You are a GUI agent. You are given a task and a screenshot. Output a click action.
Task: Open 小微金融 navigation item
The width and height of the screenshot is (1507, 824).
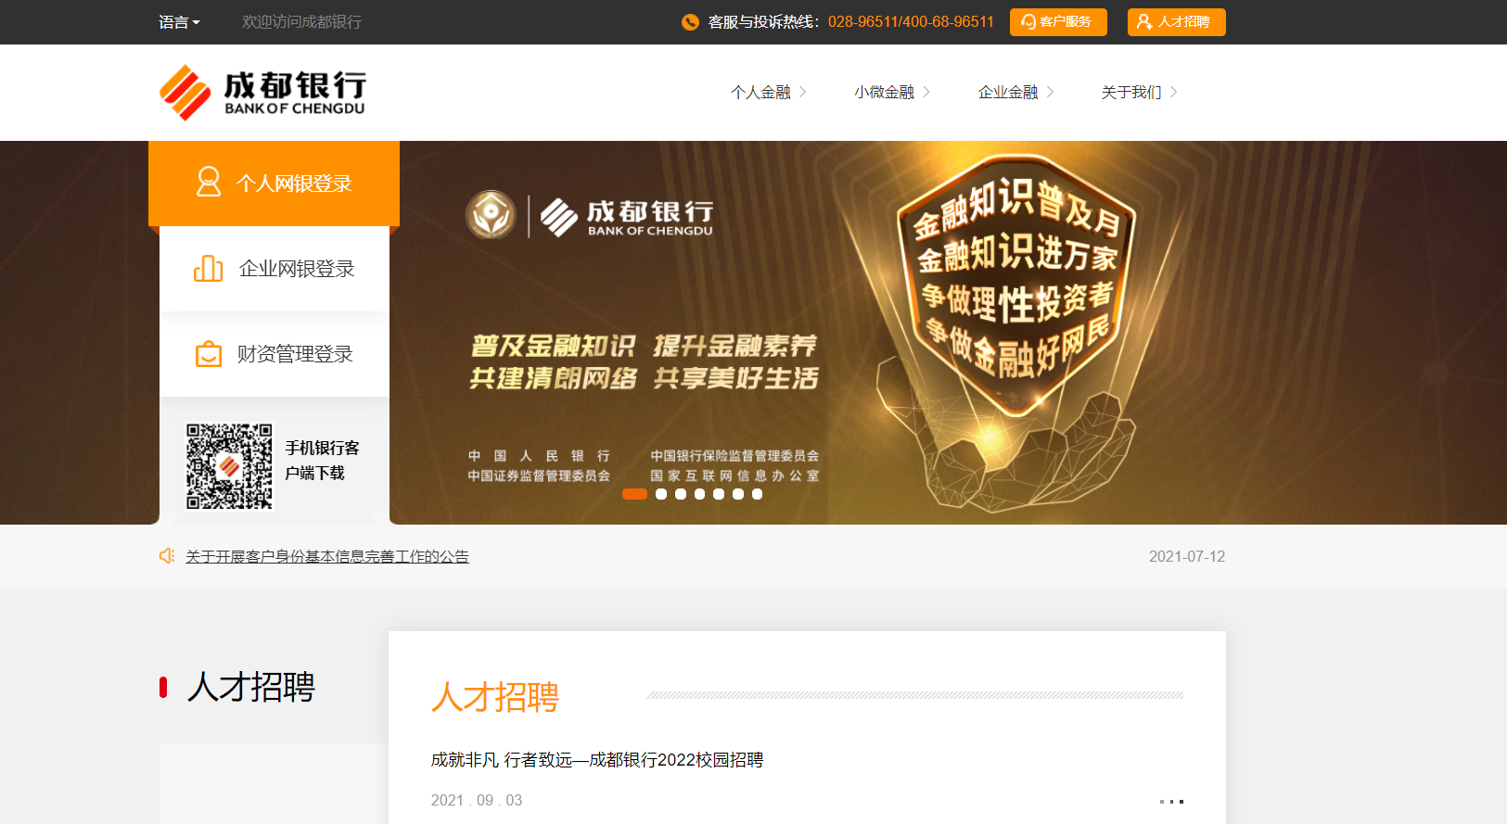(x=884, y=92)
